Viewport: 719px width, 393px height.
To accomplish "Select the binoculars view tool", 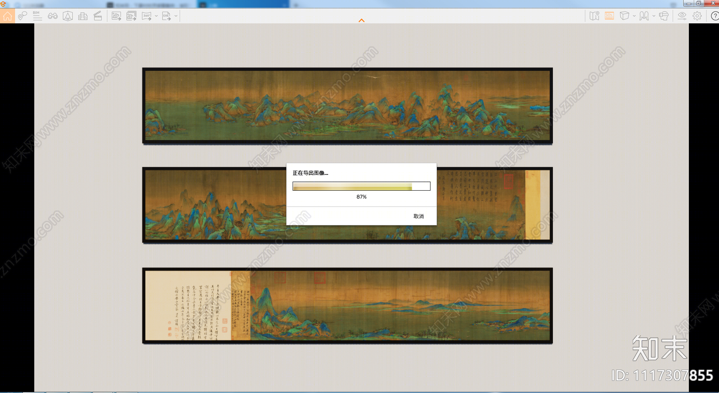I will coord(53,16).
